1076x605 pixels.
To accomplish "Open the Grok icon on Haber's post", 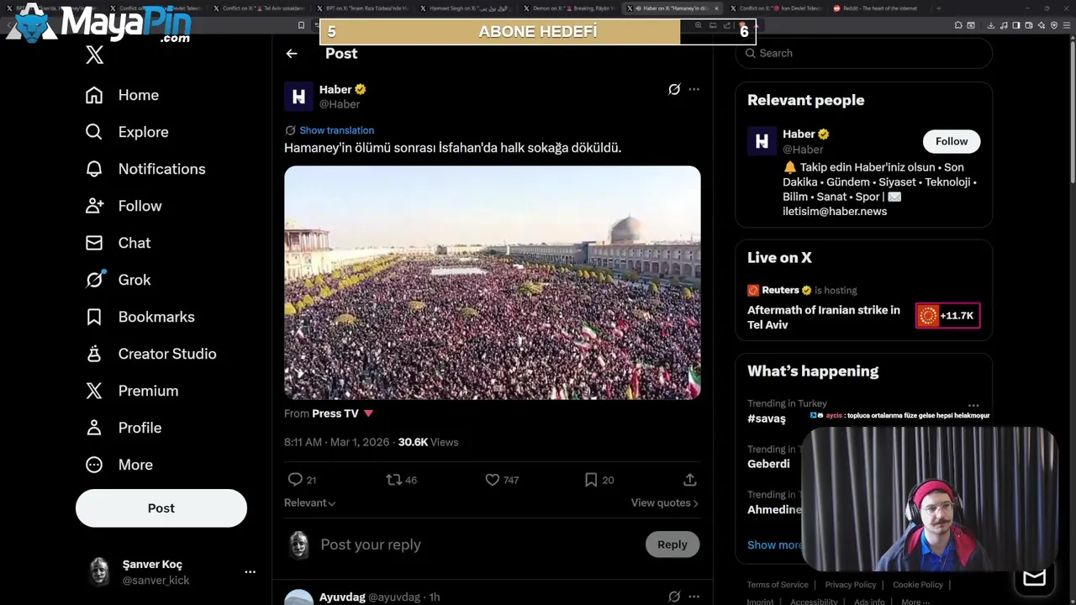I will (x=674, y=89).
